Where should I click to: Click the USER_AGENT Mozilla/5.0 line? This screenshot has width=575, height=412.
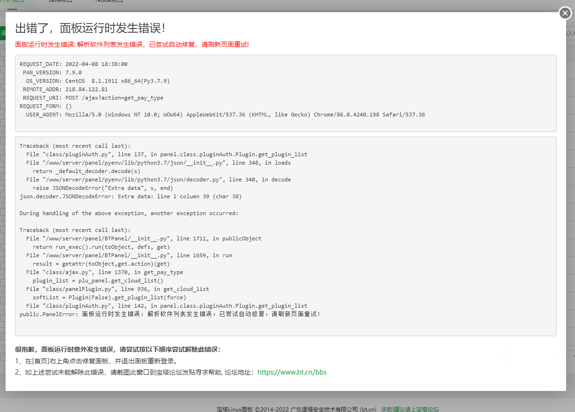226,115
